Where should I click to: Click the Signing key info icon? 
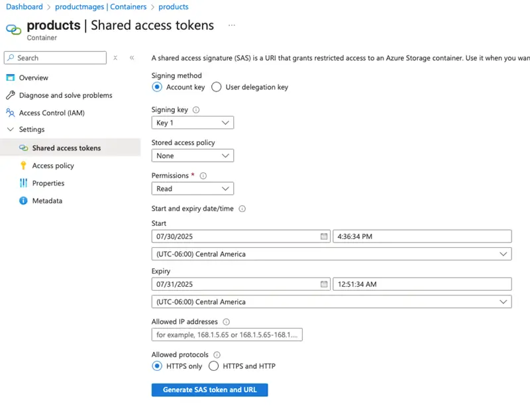coord(195,110)
